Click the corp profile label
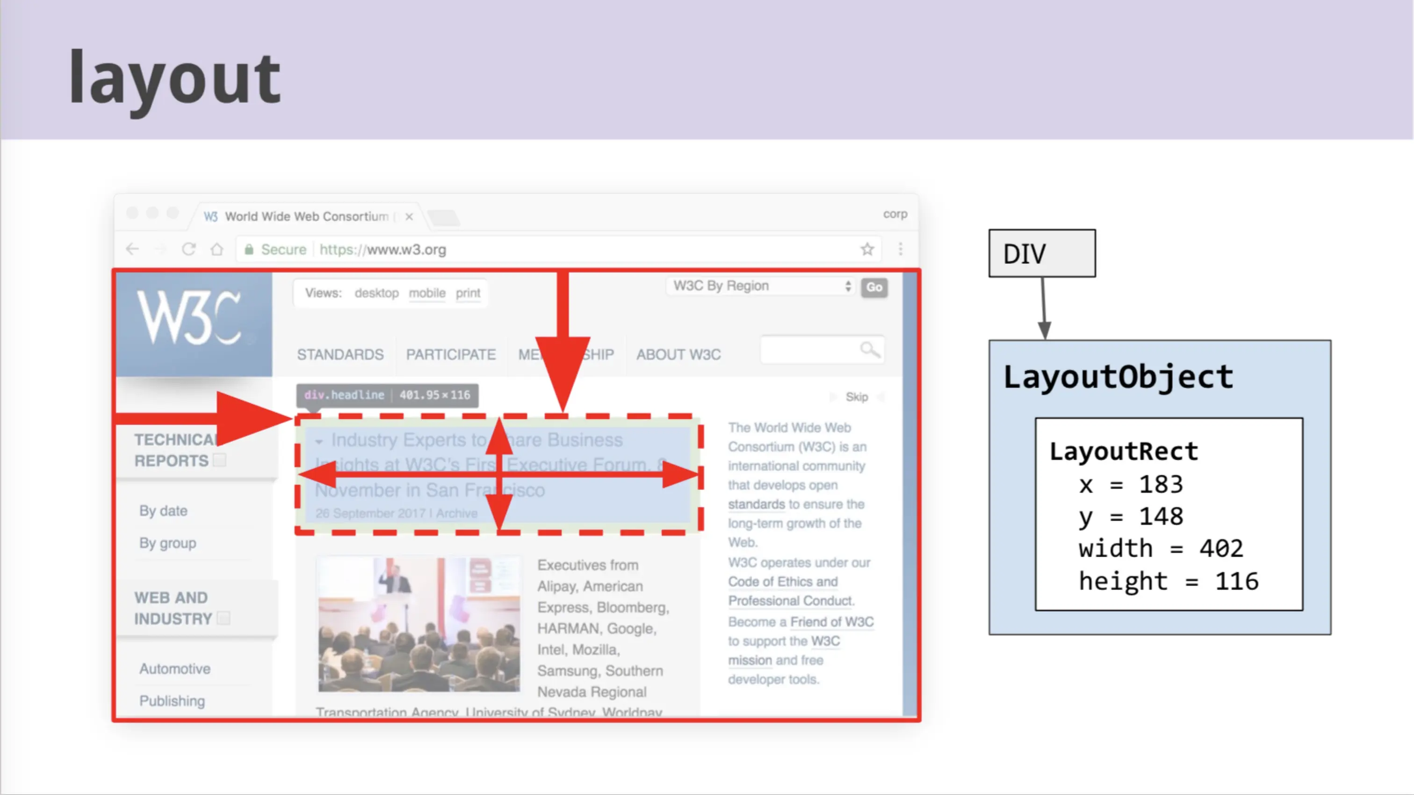The width and height of the screenshot is (1414, 795). pyautogui.click(x=895, y=214)
